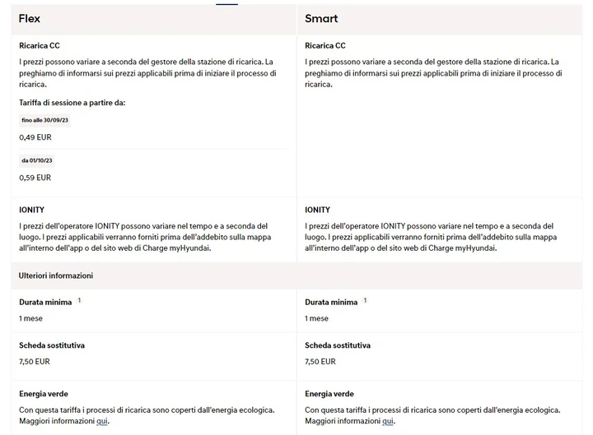Click the Ricarica CC heading under Smart
Viewport: 593px width, 435px height.
[x=325, y=46]
